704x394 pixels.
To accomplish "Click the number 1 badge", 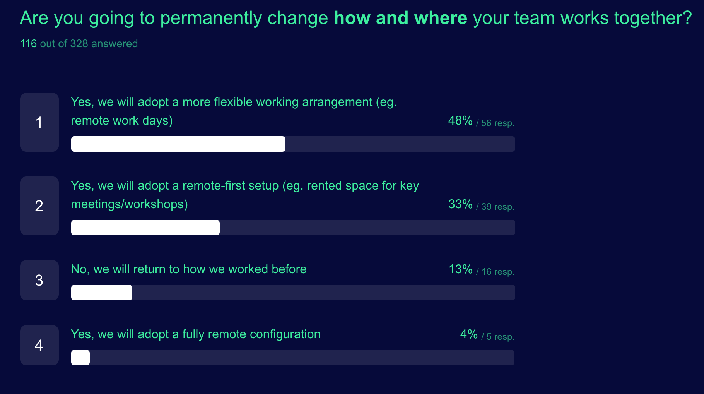I will (39, 122).
